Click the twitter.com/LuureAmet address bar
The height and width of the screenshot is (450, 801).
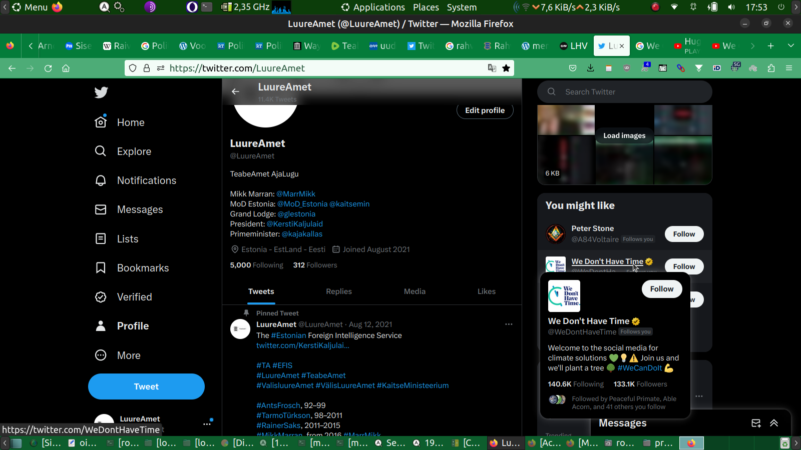point(319,68)
